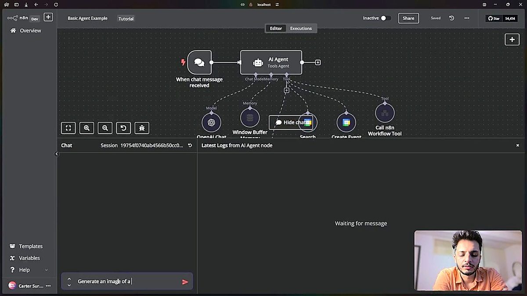Expand the Help menu chevron
The image size is (527, 296).
(47, 270)
